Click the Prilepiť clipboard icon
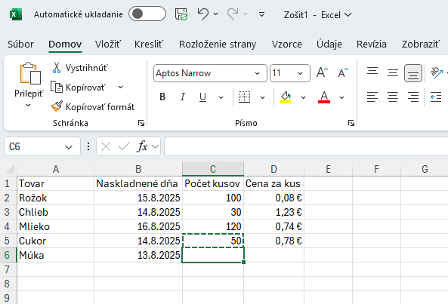The image size is (448, 304). (30, 73)
